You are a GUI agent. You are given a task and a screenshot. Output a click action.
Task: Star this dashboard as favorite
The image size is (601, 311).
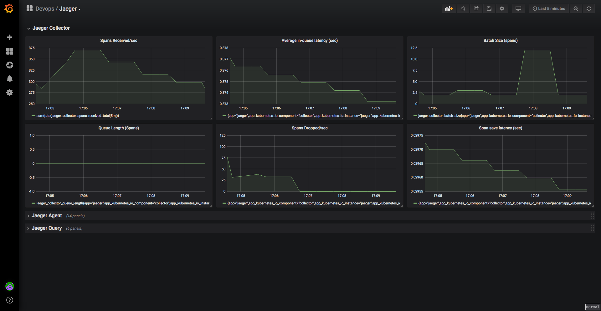tap(463, 9)
